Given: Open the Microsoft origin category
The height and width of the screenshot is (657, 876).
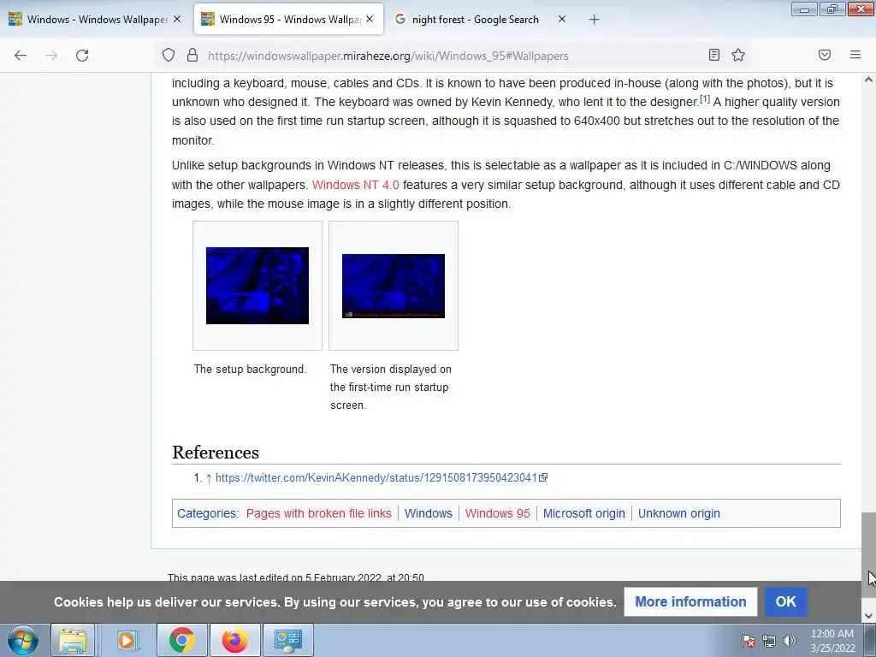Looking at the screenshot, I should (x=583, y=513).
